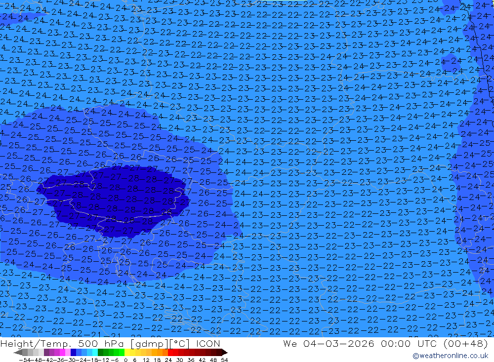The width and height of the screenshot is (494, 362).
Task: Click the weatheronline.co.uk copyright link
Action: pyautogui.click(x=450, y=356)
